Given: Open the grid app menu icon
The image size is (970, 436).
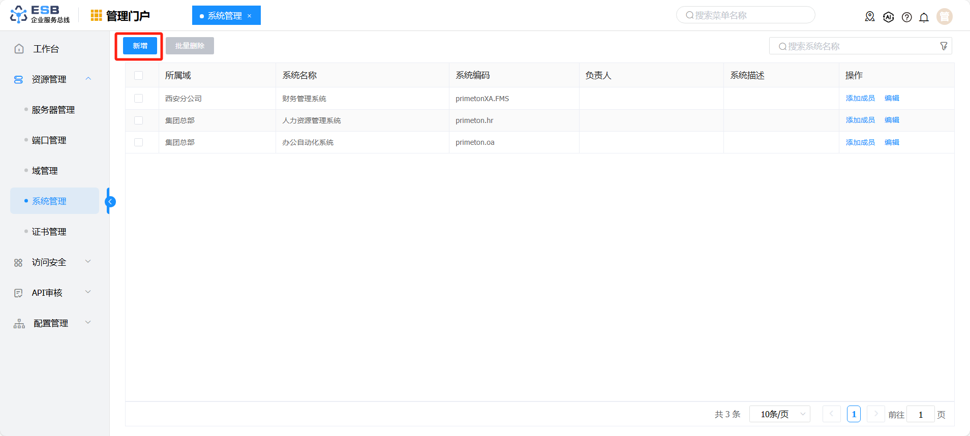Looking at the screenshot, I should pos(96,16).
